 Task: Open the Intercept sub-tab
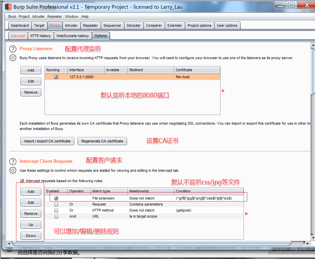point(18,36)
